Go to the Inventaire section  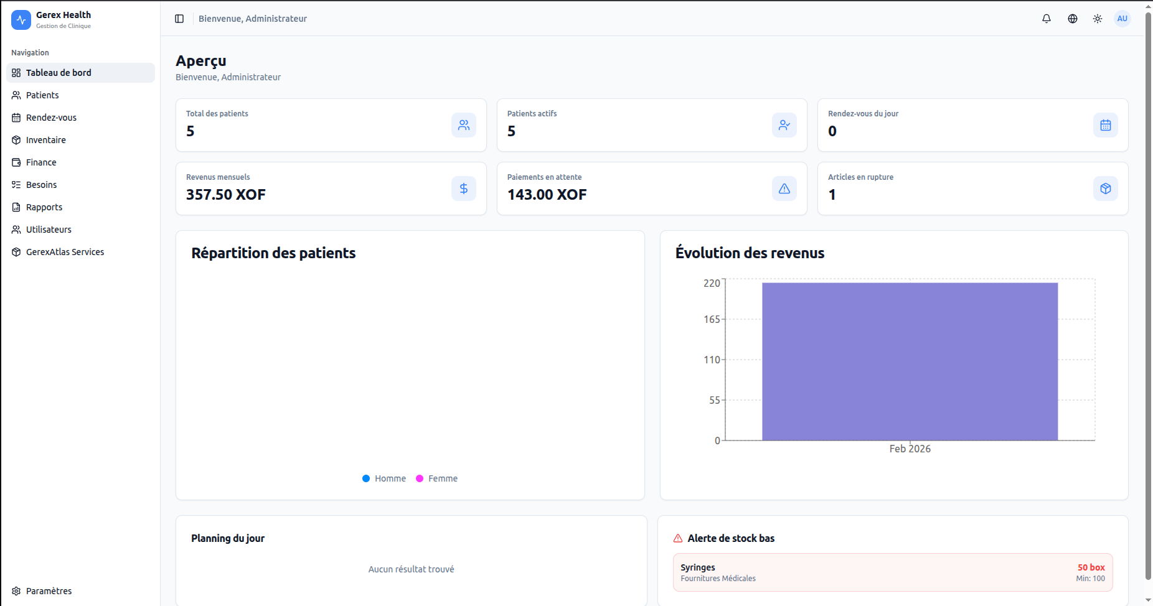pyautogui.click(x=45, y=140)
